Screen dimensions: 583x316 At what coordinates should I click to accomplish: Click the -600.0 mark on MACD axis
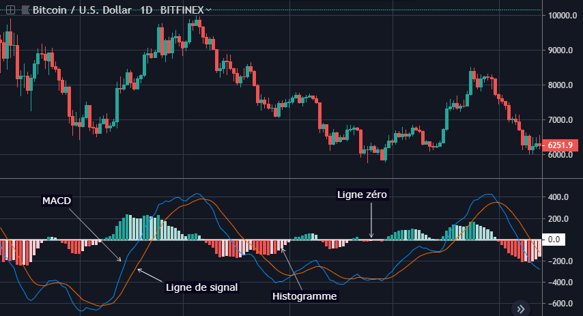click(558, 303)
